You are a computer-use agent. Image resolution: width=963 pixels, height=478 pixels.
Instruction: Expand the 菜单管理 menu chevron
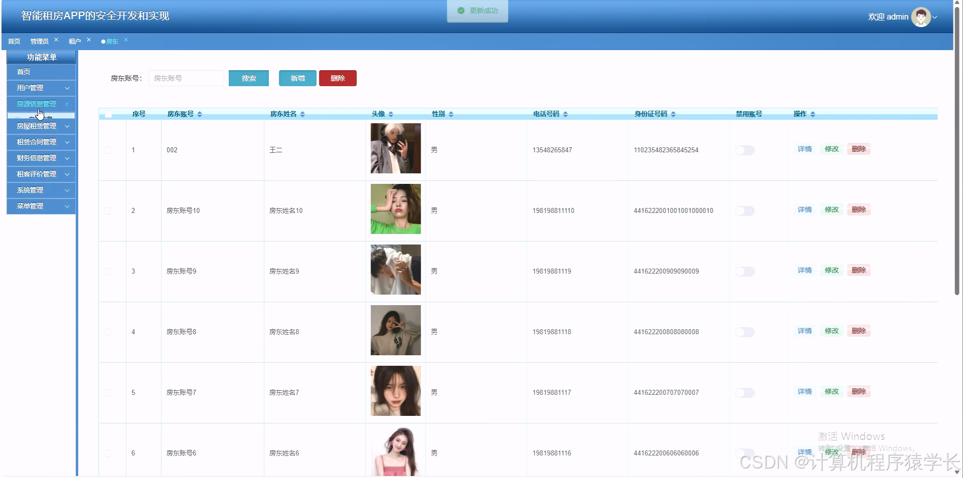click(x=67, y=206)
